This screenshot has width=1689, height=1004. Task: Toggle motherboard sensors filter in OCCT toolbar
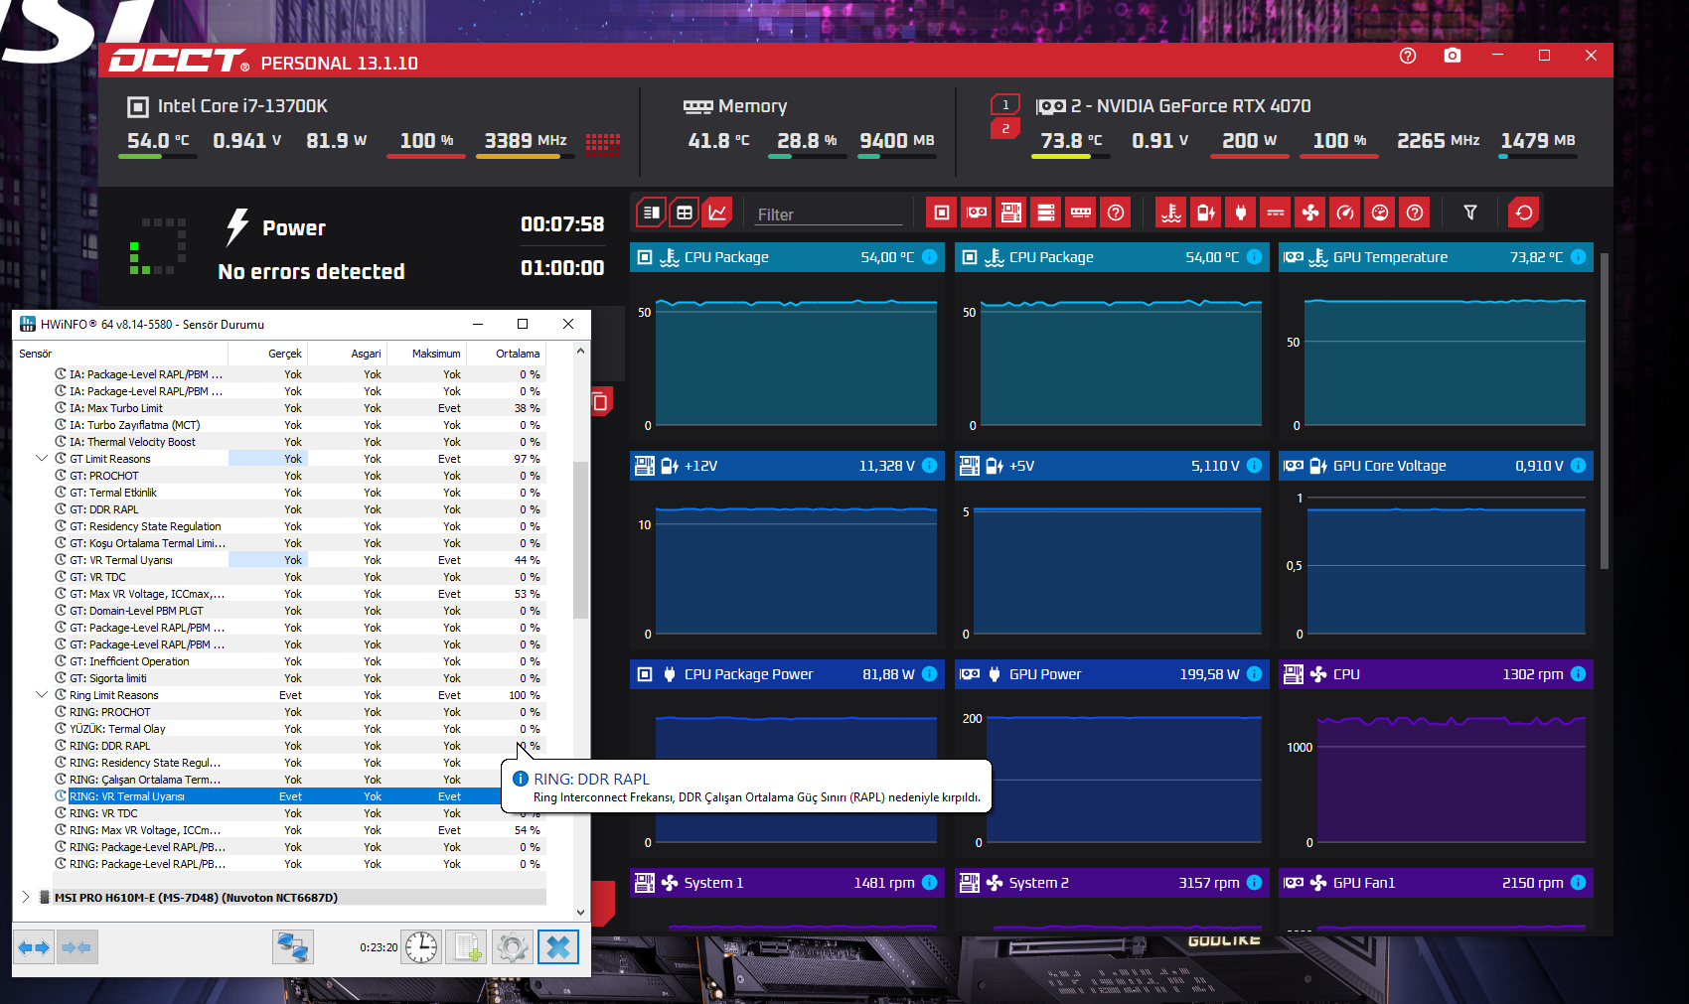1011,213
